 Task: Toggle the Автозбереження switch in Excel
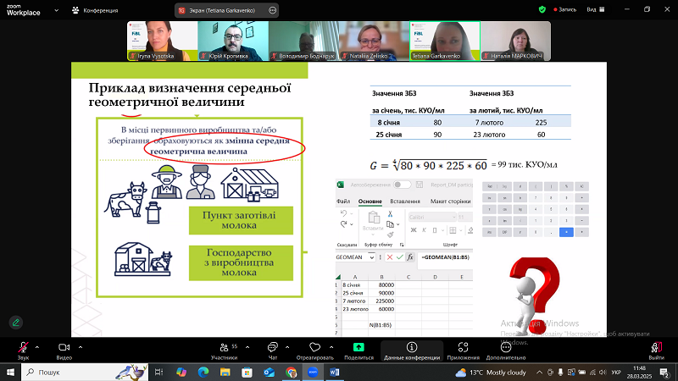[x=402, y=185]
